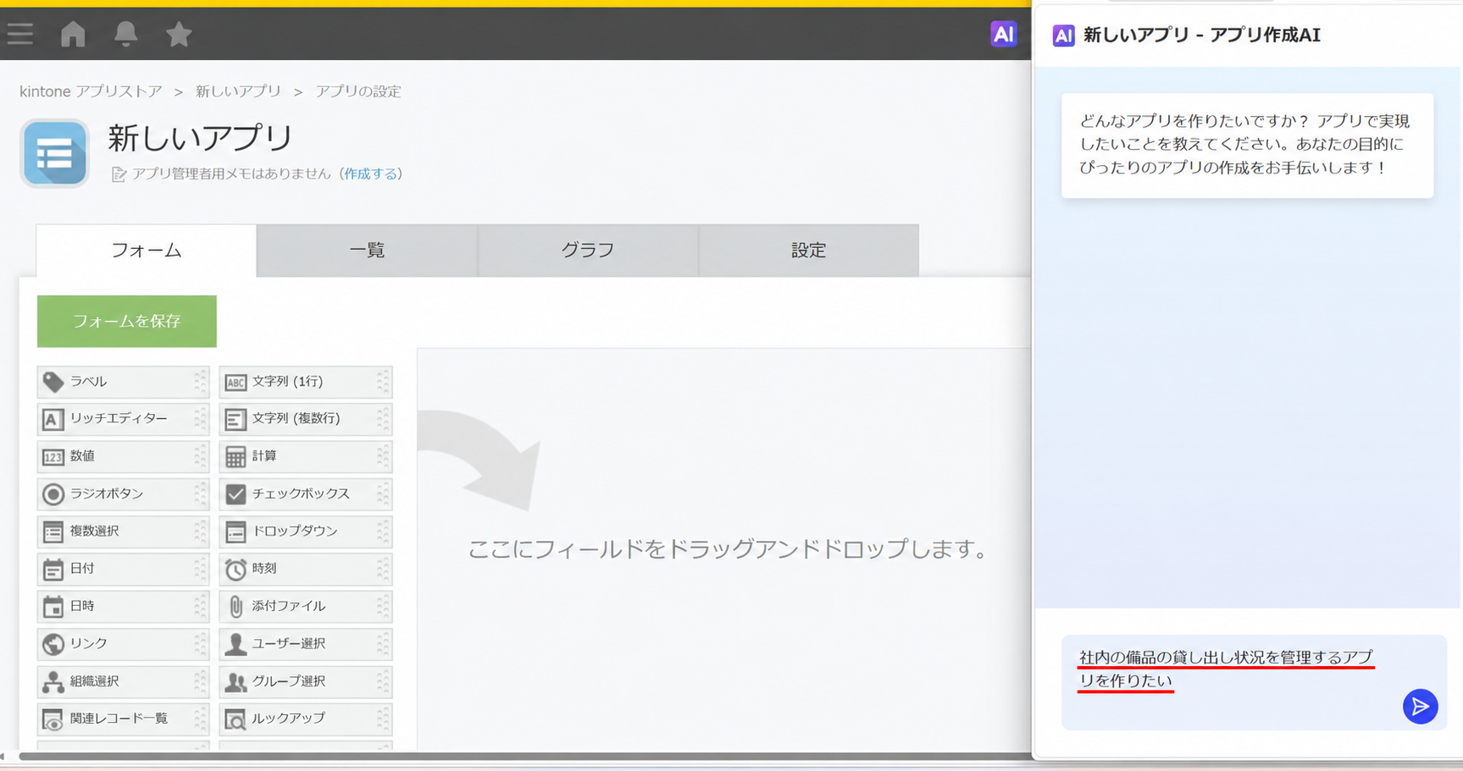Select the 時刻 field
Screen dimensions: 1463x771
[x=305, y=569]
